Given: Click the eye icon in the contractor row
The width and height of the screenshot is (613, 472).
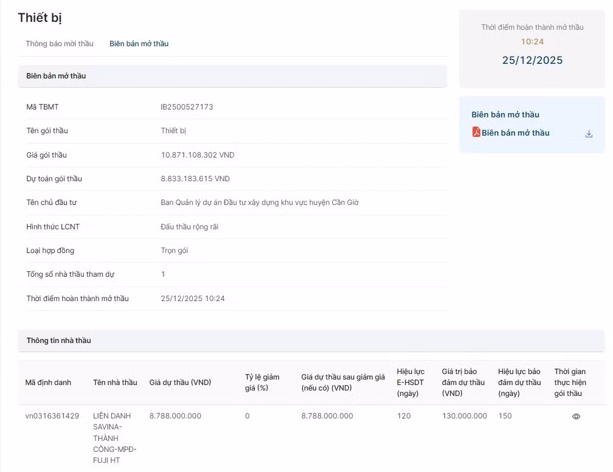Looking at the screenshot, I should pos(575,417).
